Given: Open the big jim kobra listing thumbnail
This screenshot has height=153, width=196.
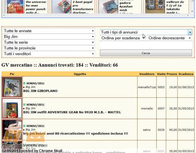Looking at the screenshot, I should point(12,129).
